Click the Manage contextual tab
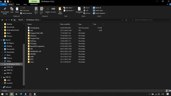This screenshot has width=171, height=96. [x=34, y=1]
